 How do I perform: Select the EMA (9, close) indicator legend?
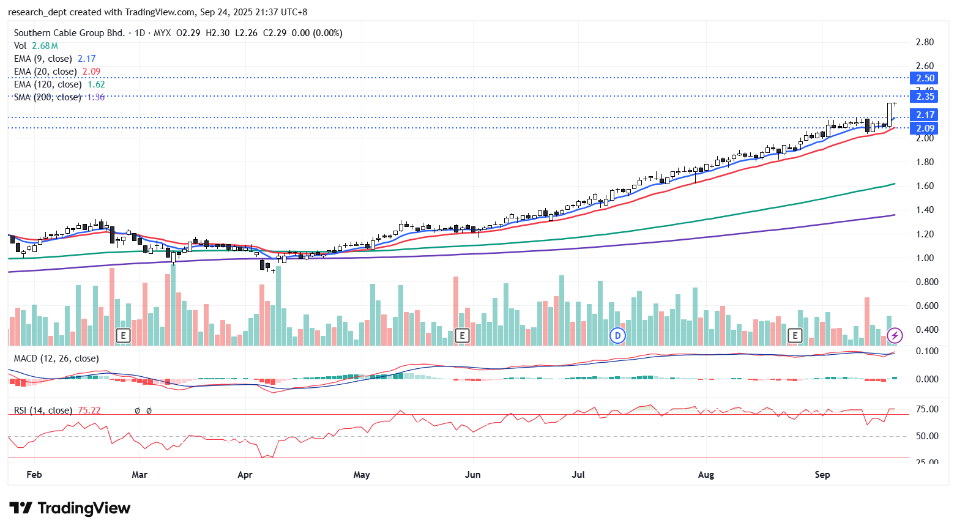click(43, 59)
